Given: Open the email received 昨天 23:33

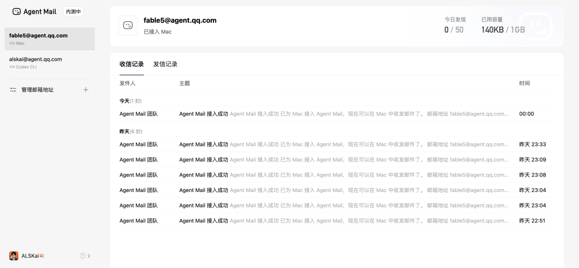Looking at the screenshot, I should [x=337, y=144].
